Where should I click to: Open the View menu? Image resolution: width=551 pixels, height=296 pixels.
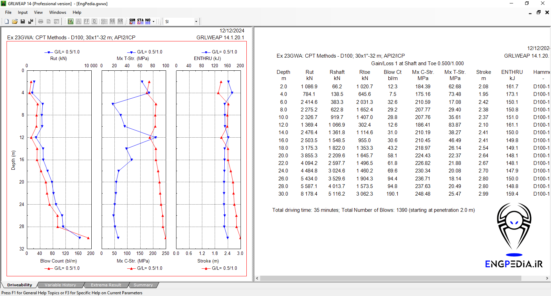38,12
